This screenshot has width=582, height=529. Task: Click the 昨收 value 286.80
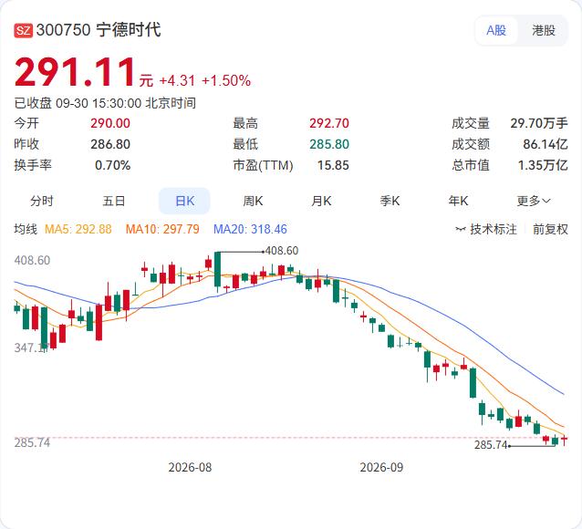pyautogui.click(x=110, y=144)
